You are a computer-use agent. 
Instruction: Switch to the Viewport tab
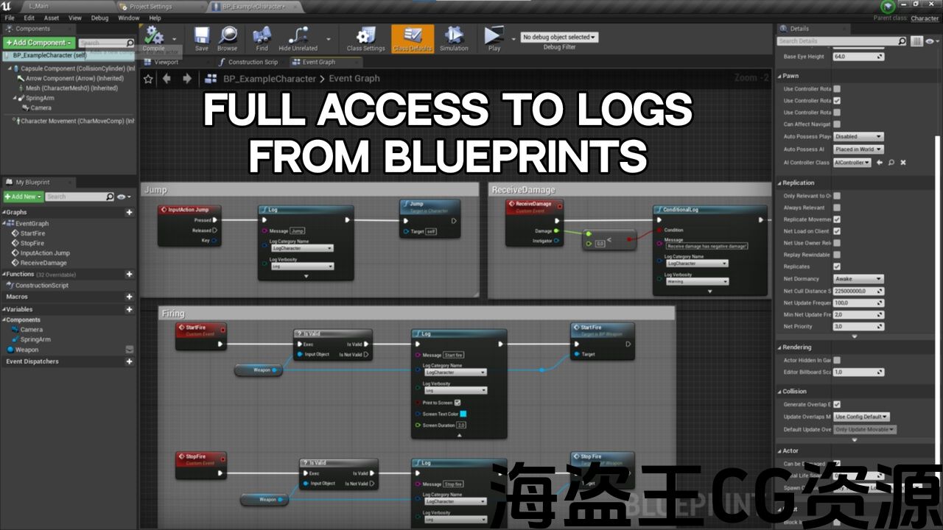166,63
